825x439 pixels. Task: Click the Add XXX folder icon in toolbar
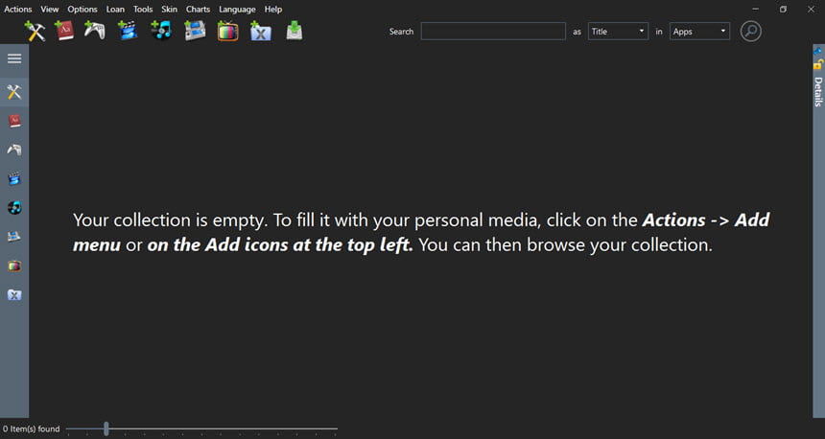(260, 31)
